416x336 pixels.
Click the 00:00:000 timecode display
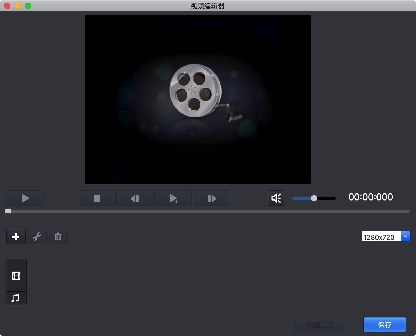371,197
